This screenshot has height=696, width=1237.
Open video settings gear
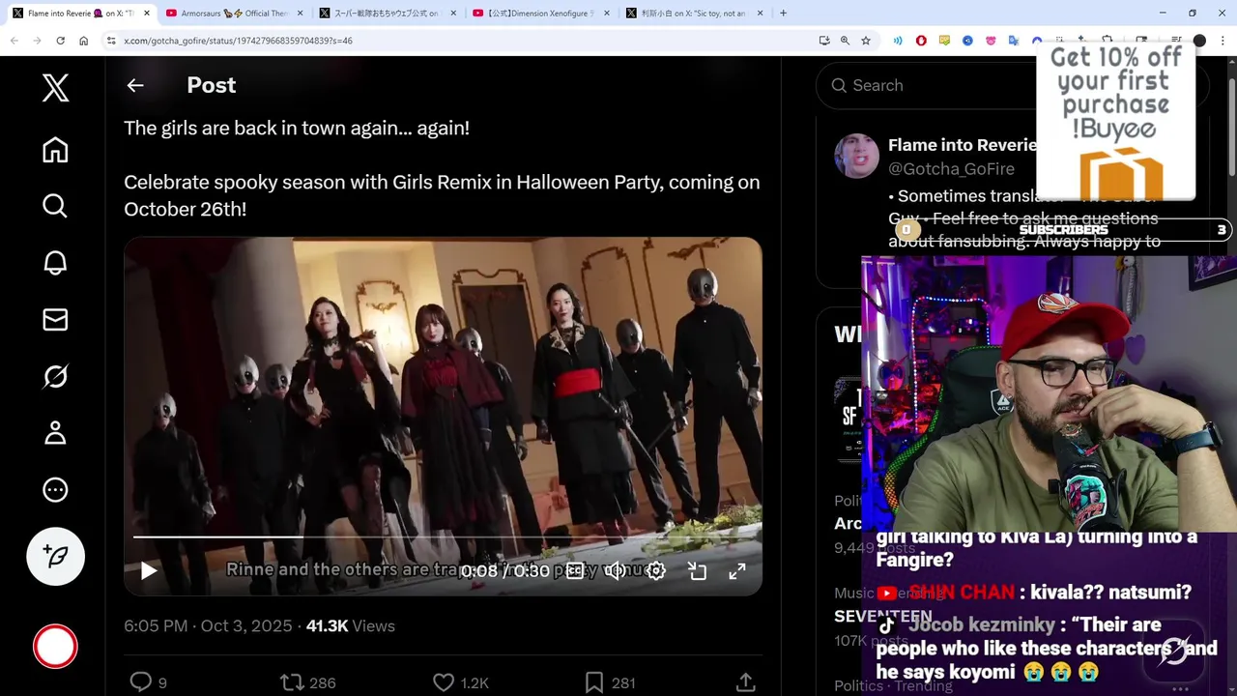pyautogui.click(x=656, y=571)
